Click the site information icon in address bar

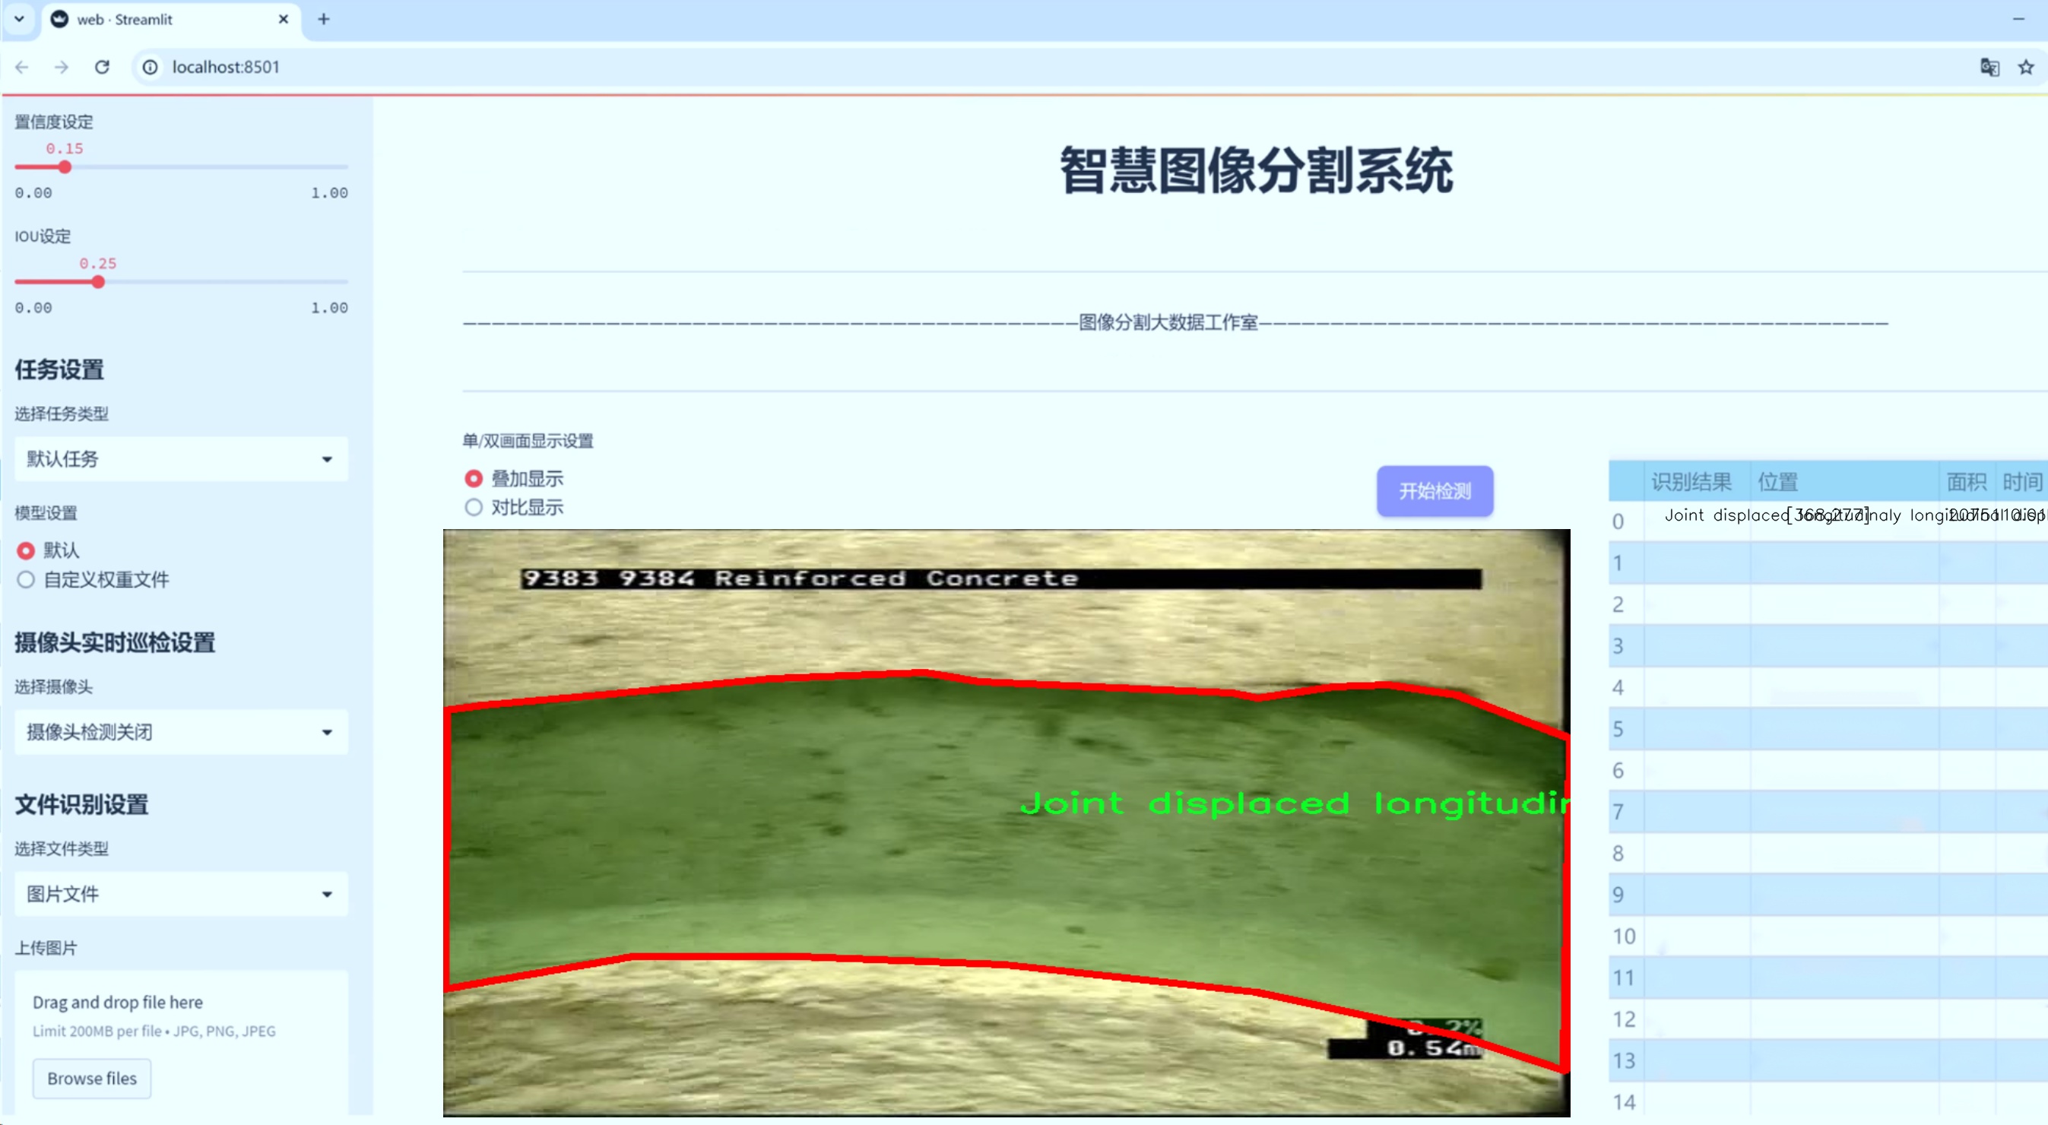(151, 67)
